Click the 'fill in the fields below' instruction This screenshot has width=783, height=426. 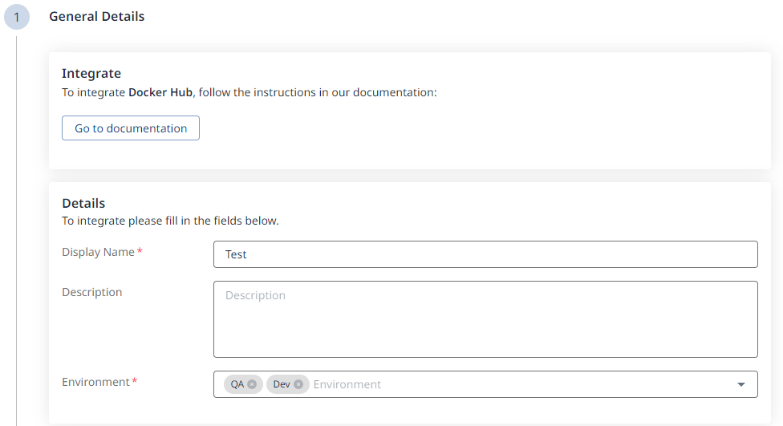pyautogui.click(x=170, y=221)
